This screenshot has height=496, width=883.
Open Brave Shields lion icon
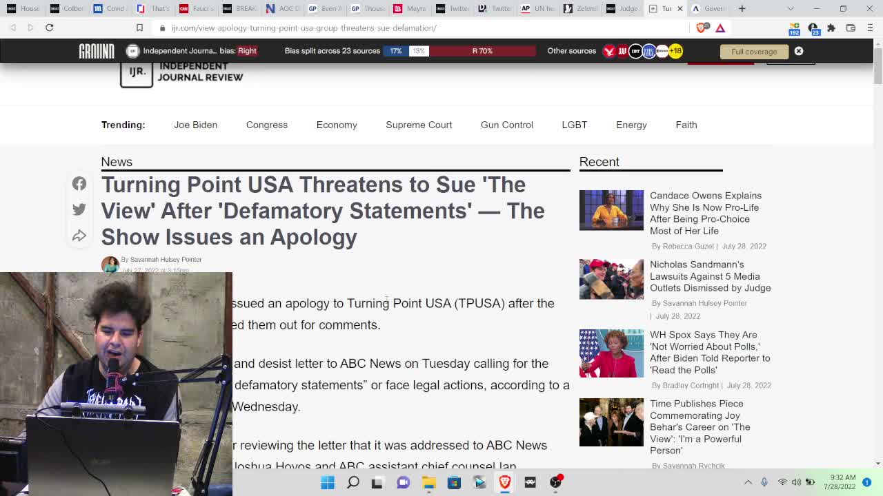point(702,28)
